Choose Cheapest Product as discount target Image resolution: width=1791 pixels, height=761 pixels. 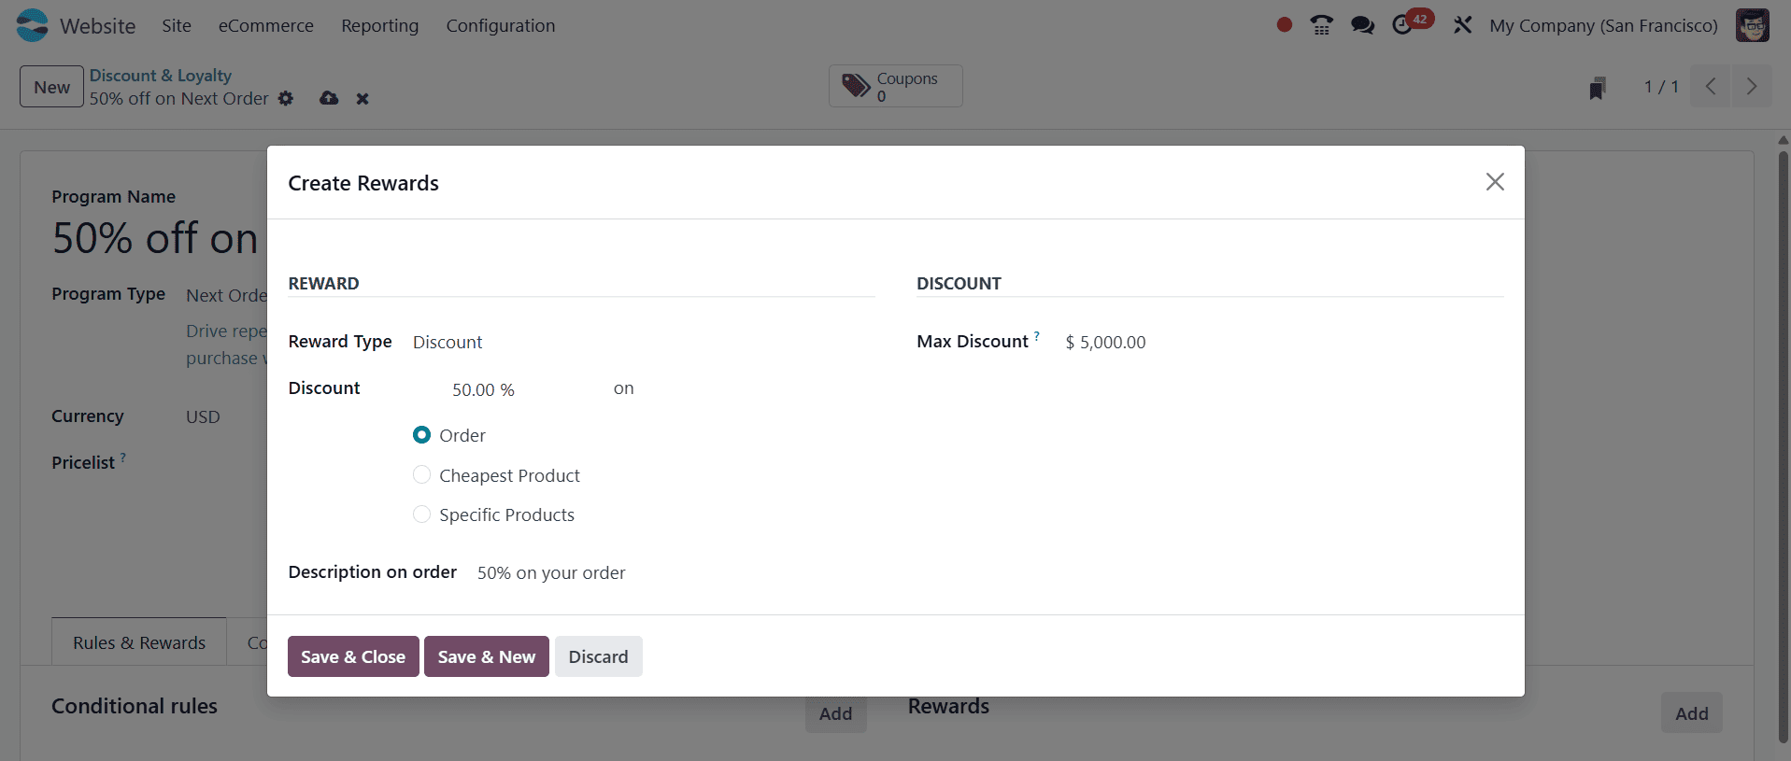pyautogui.click(x=421, y=474)
